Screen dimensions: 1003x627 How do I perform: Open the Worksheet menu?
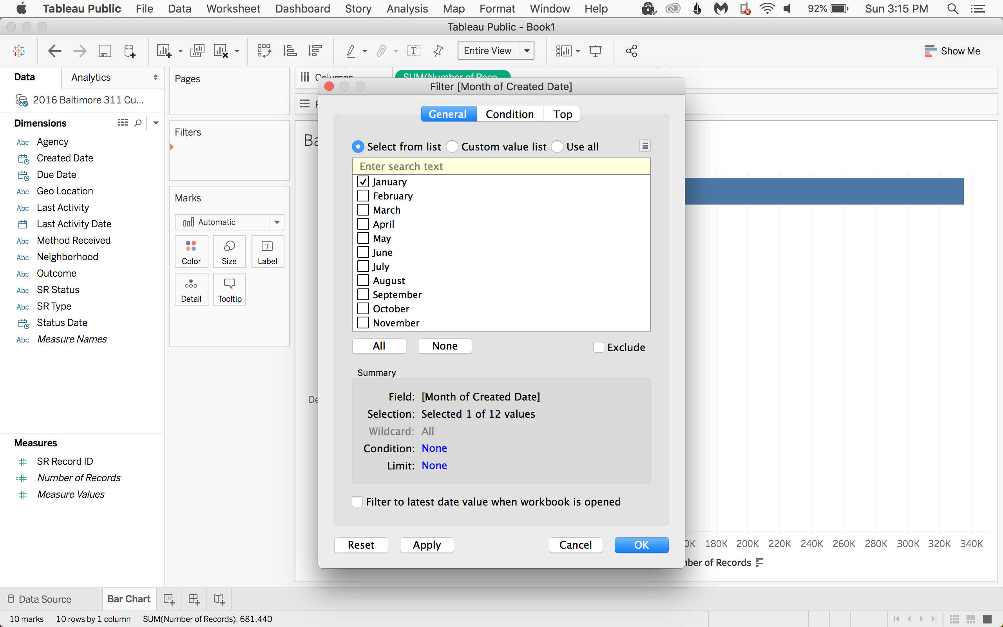234,9
